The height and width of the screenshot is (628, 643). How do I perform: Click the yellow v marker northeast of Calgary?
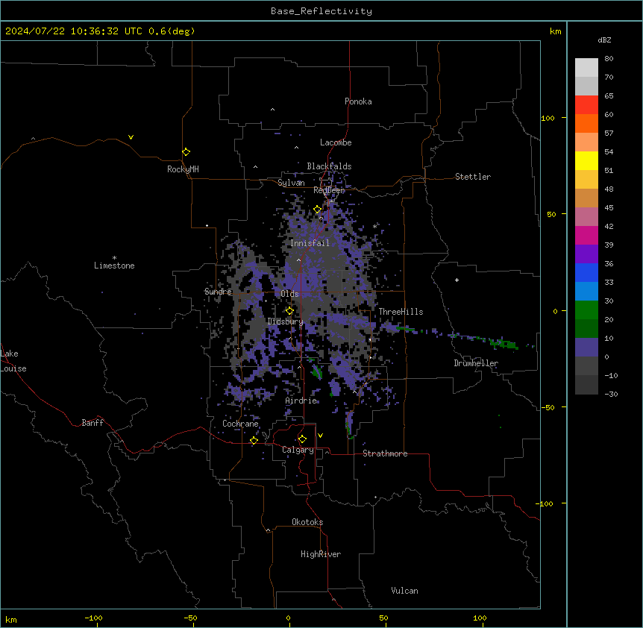pos(320,436)
